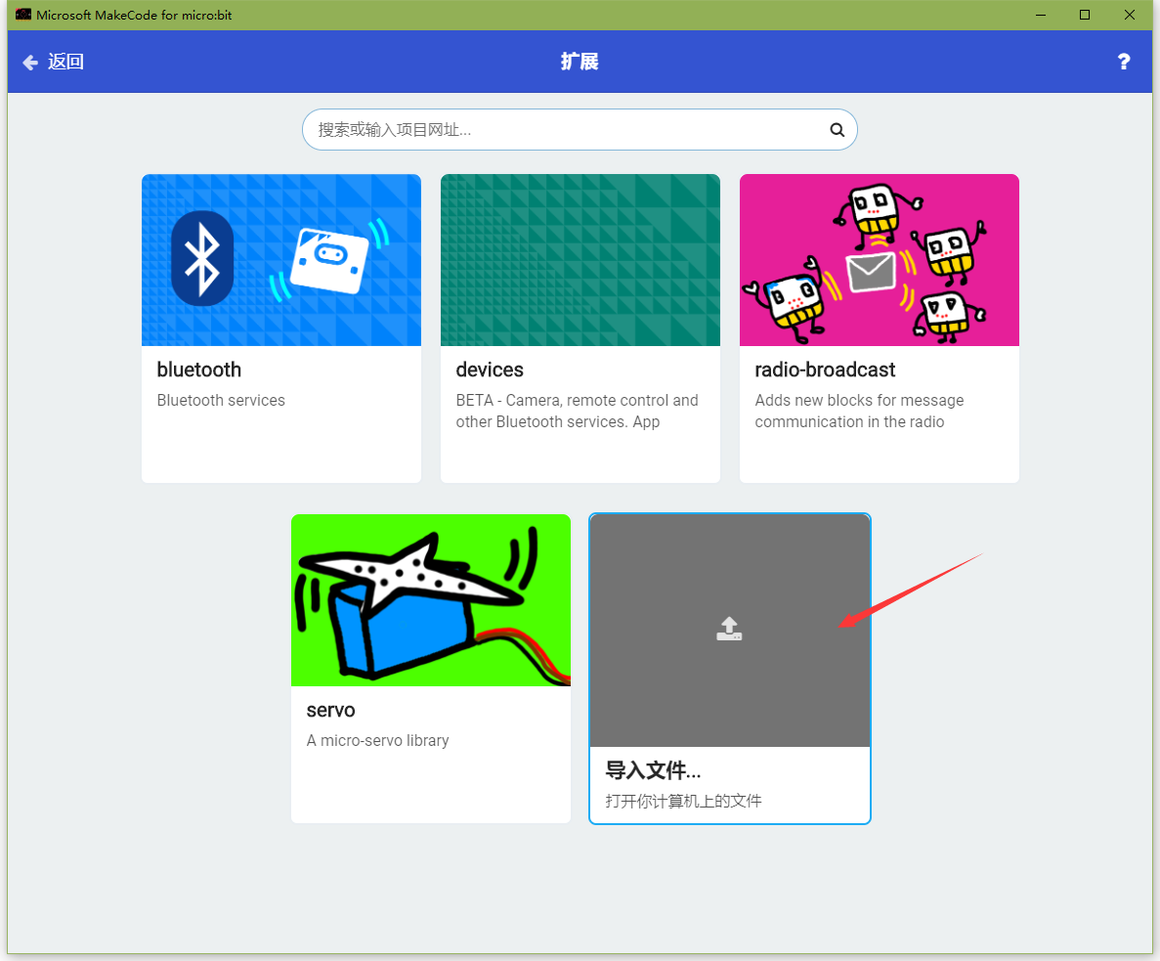Click the devices card green pattern image
Image resolution: width=1160 pixels, height=961 pixels.
point(580,259)
